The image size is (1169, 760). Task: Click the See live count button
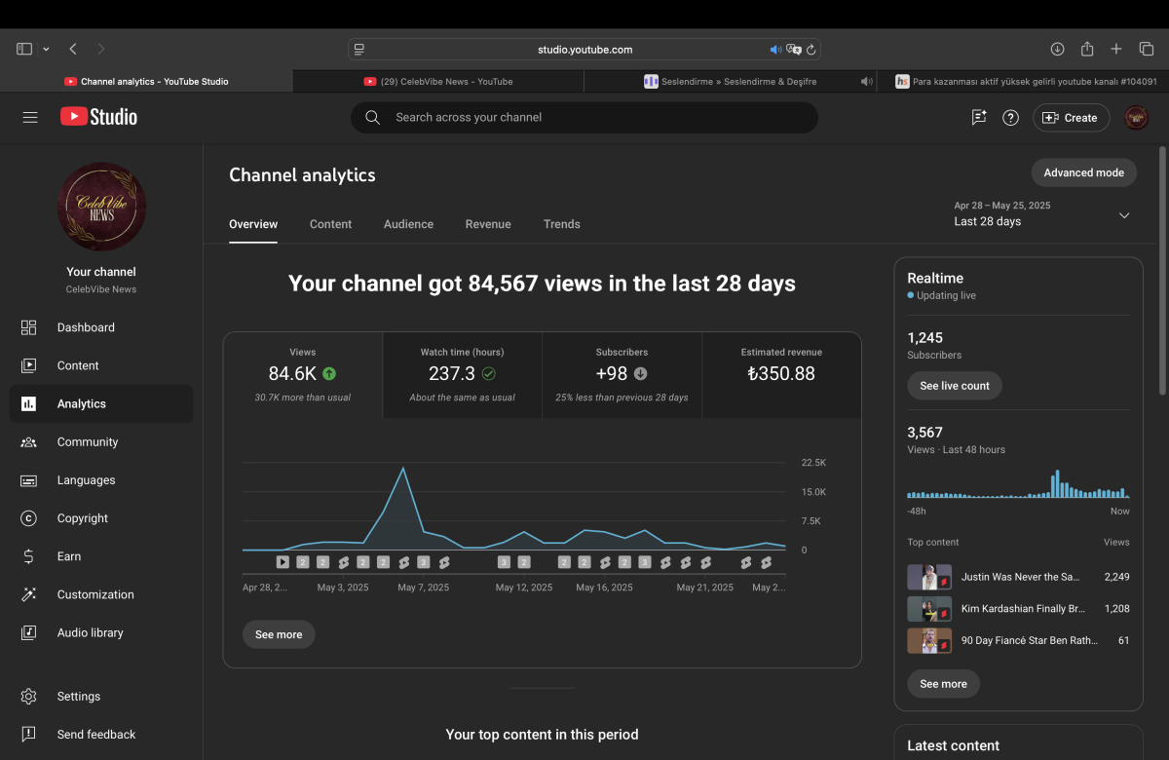(x=955, y=386)
